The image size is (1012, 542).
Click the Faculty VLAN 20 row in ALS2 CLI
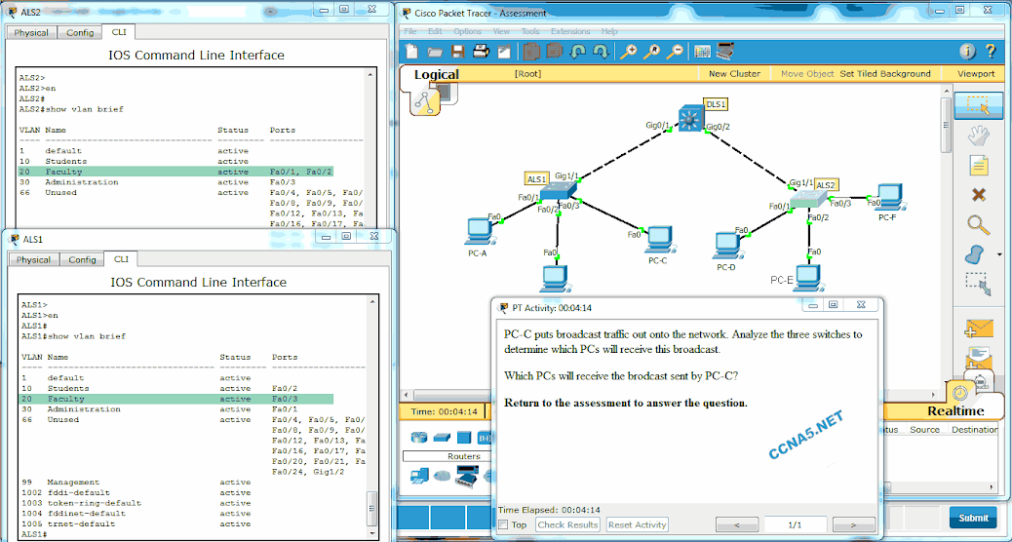click(x=175, y=172)
